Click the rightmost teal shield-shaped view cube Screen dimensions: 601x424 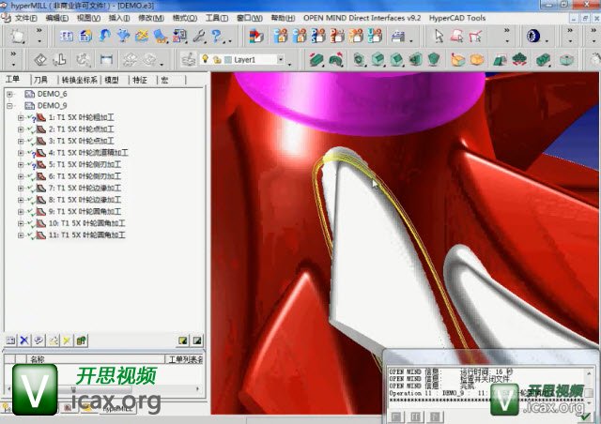click(434, 59)
